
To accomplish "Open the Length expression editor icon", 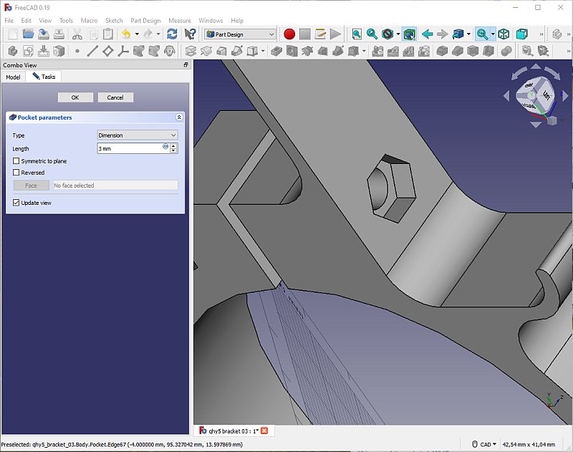I will 165,147.
